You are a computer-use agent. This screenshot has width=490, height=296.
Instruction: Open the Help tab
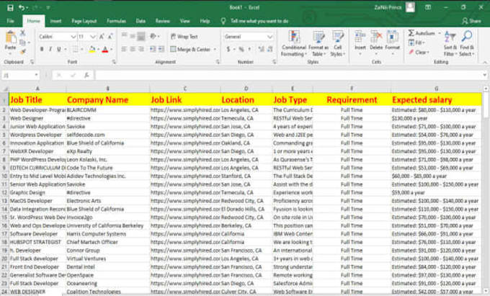click(205, 21)
